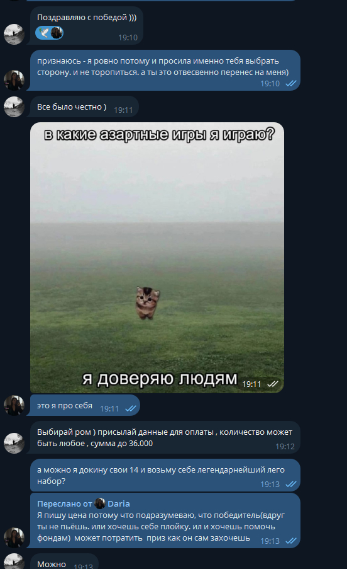Select the 'Поздравляю с победой' message bubble
Viewport: 347px width, 569px height.
pos(87,26)
